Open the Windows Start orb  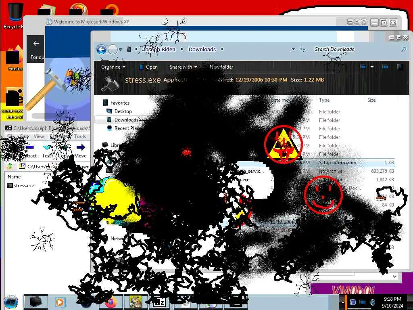11,302
